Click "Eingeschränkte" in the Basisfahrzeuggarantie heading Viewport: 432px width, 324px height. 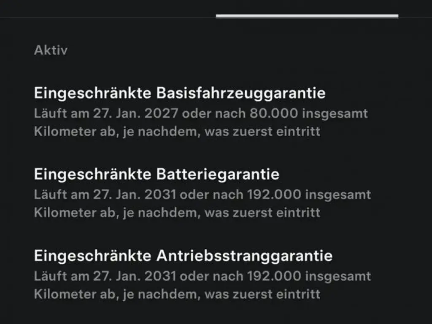(x=92, y=93)
